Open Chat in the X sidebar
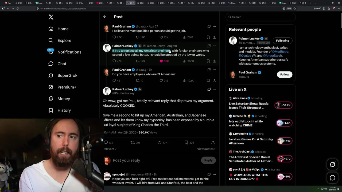 point(57,64)
